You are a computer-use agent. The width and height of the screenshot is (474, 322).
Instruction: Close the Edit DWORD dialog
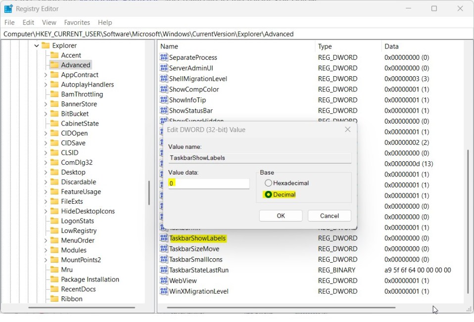coord(347,130)
